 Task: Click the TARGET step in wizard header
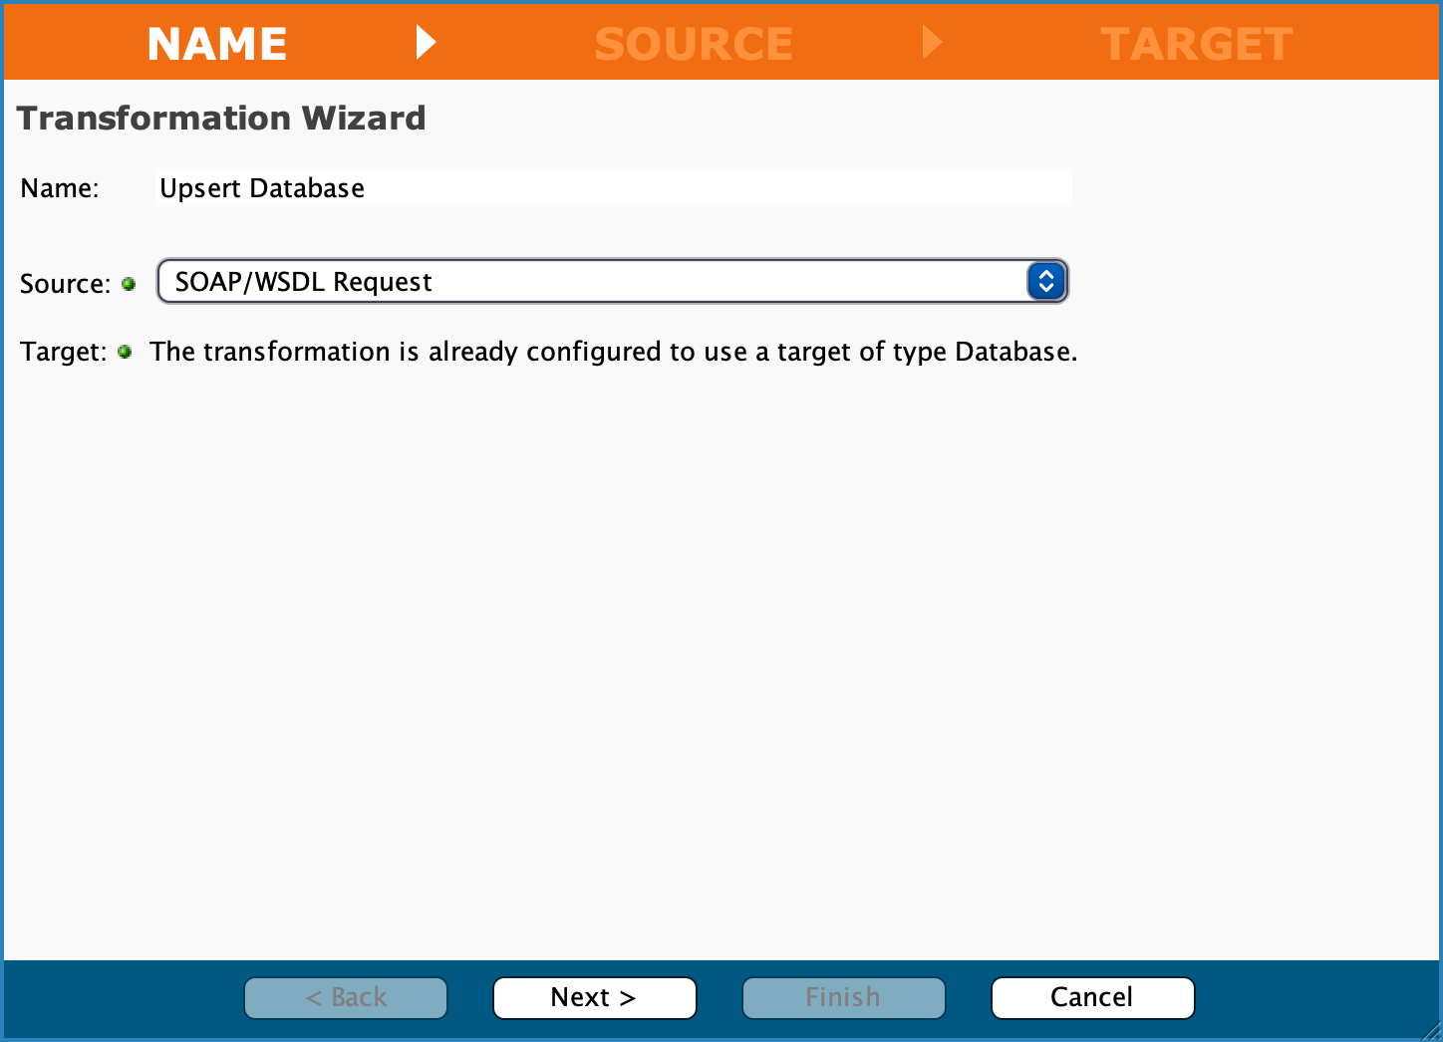click(x=1196, y=44)
